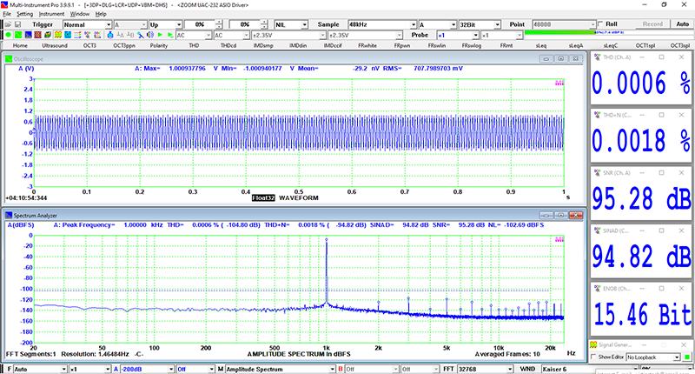695x374 pixels.
Task: Click the green start/stop oscilloscope icon
Action: point(7,35)
